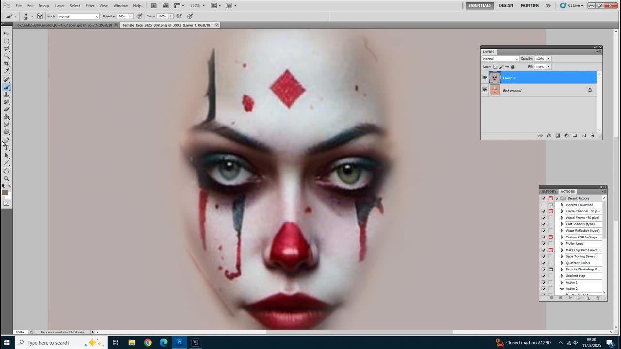
Task: Click the default colors mini icon
Action: (x=4, y=186)
